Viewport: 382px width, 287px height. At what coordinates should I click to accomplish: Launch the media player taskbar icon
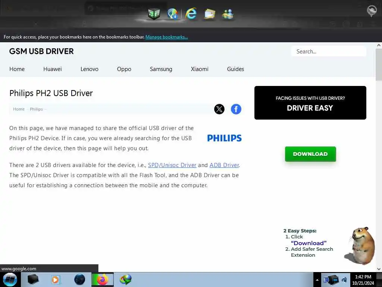[55, 280]
